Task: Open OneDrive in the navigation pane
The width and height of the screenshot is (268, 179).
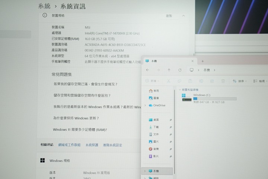Action: (159, 105)
